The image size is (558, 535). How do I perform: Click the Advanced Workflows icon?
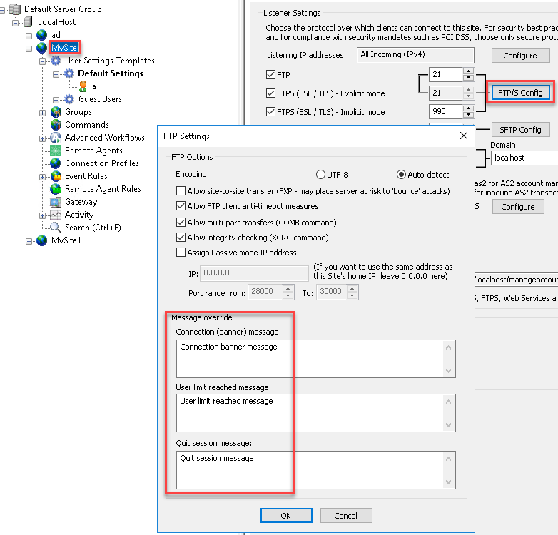(x=56, y=138)
